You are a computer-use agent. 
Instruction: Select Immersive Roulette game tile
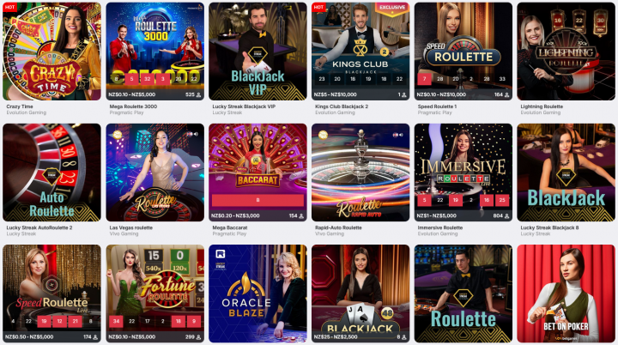click(463, 172)
